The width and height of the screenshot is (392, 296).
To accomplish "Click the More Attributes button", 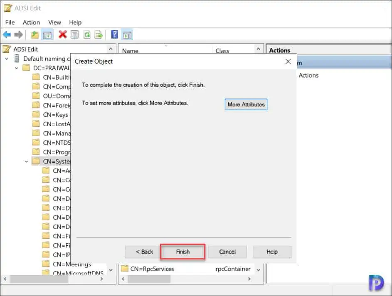I will [x=246, y=104].
